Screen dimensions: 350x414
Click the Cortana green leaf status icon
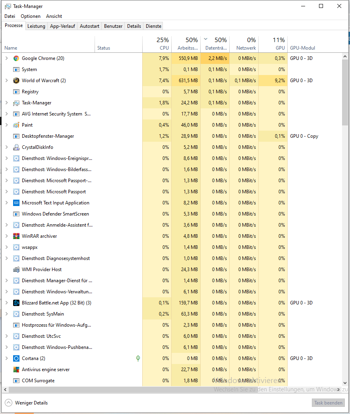click(x=138, y=358)
